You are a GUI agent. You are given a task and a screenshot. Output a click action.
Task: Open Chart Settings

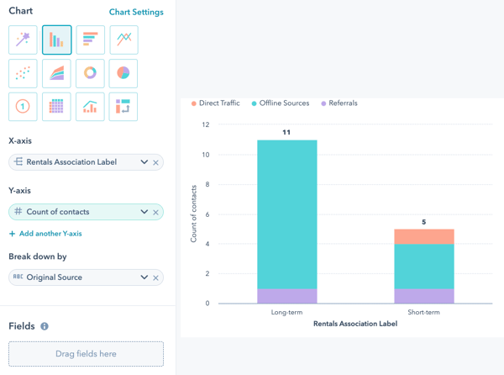click(136, 13)
